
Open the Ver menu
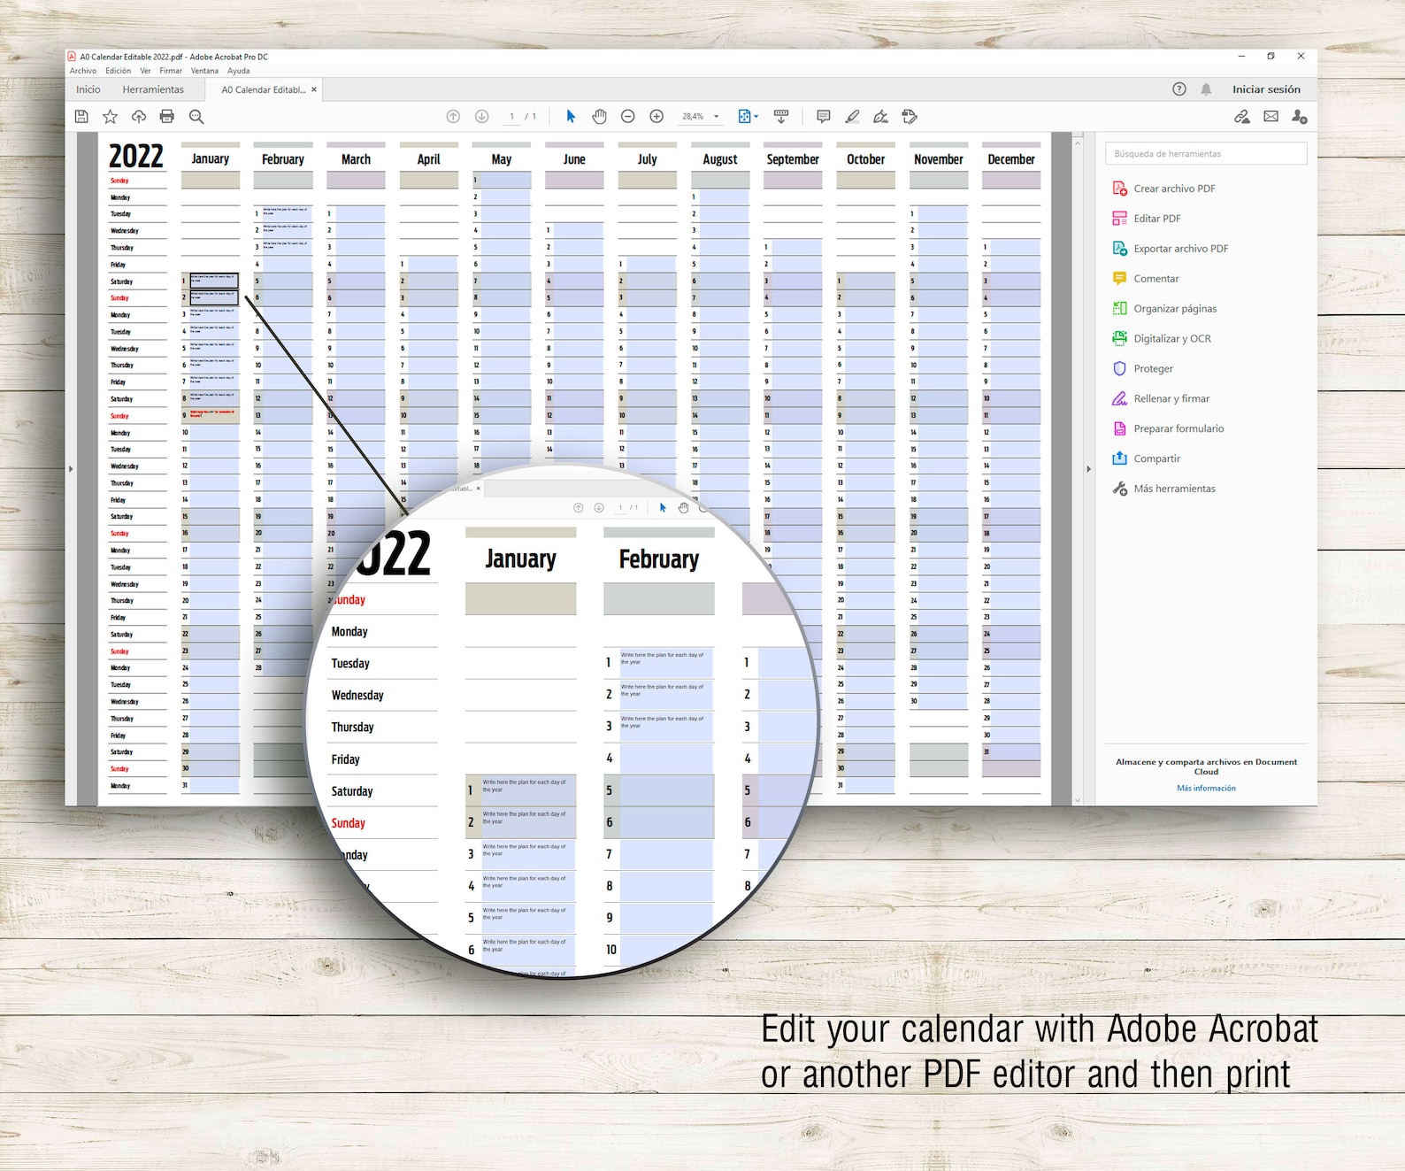[x=145, y=71]
